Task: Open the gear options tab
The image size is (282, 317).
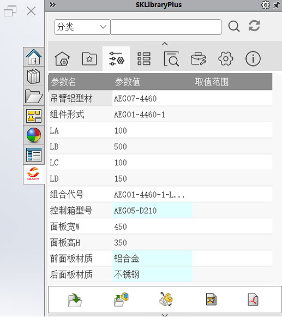Action: point(226,58)
